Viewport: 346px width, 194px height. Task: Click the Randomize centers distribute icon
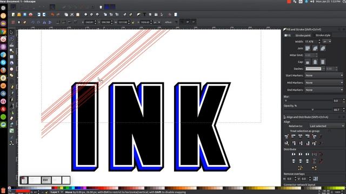point(301,168)
